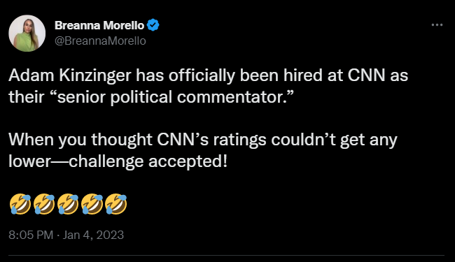
Task: Click the words "Adam Kinzinger" in tweet
Action: click(x=70, y=75)
